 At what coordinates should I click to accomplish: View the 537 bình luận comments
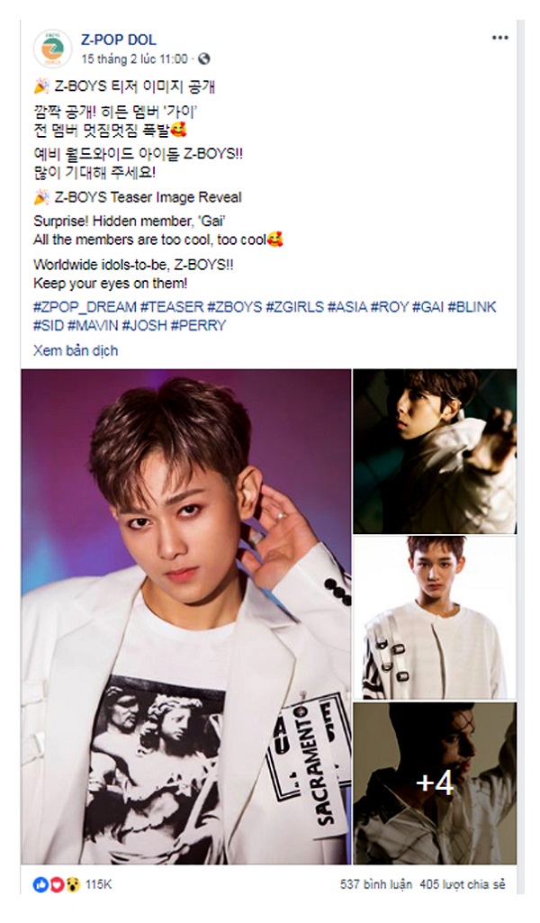click(376, 884)
